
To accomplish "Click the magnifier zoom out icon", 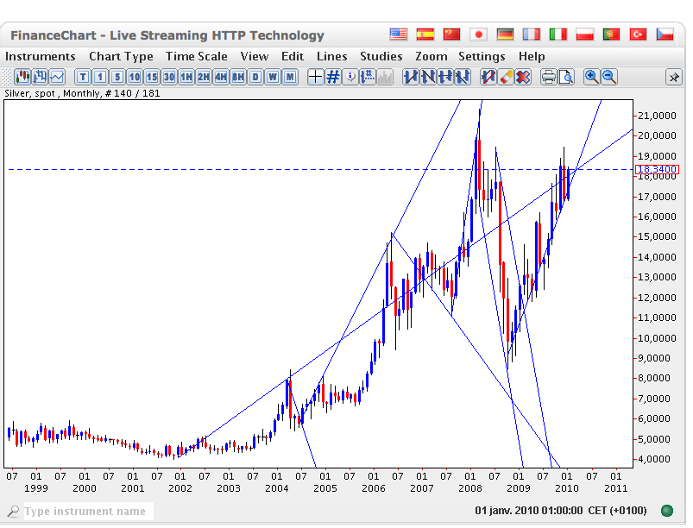I will (x=608, y=77).
